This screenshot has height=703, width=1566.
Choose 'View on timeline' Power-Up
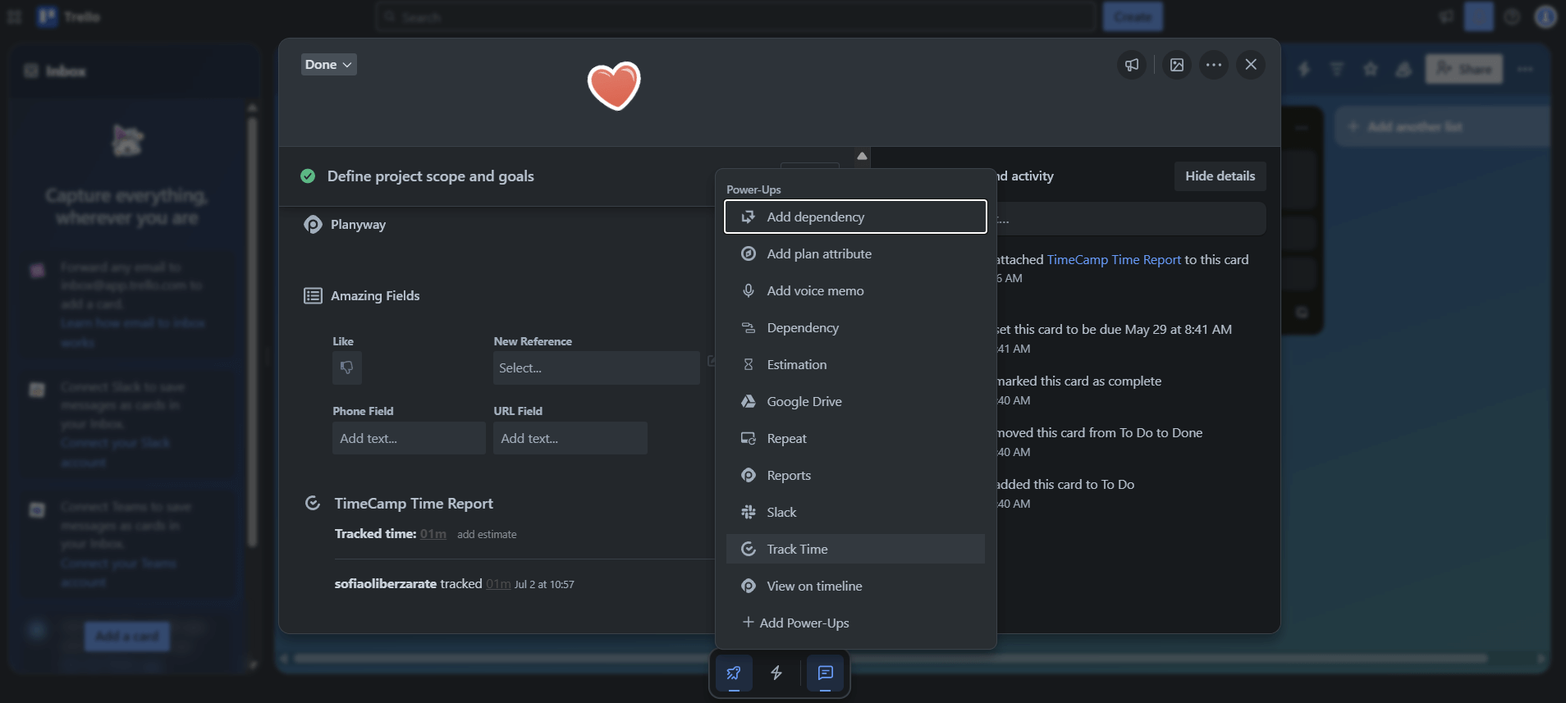pyautogui.click(x=855, y=586)
